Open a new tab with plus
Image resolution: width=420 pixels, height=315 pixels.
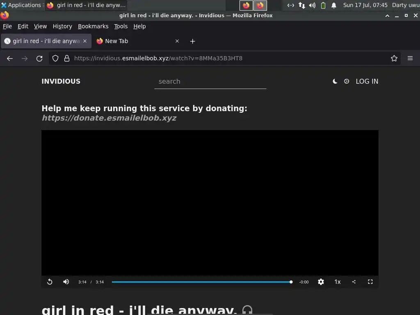(x=192, y=41)
